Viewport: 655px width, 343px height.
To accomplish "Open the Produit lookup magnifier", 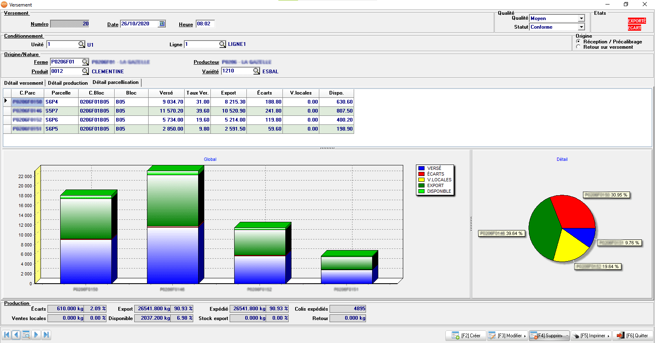I will tap(85, 71).
